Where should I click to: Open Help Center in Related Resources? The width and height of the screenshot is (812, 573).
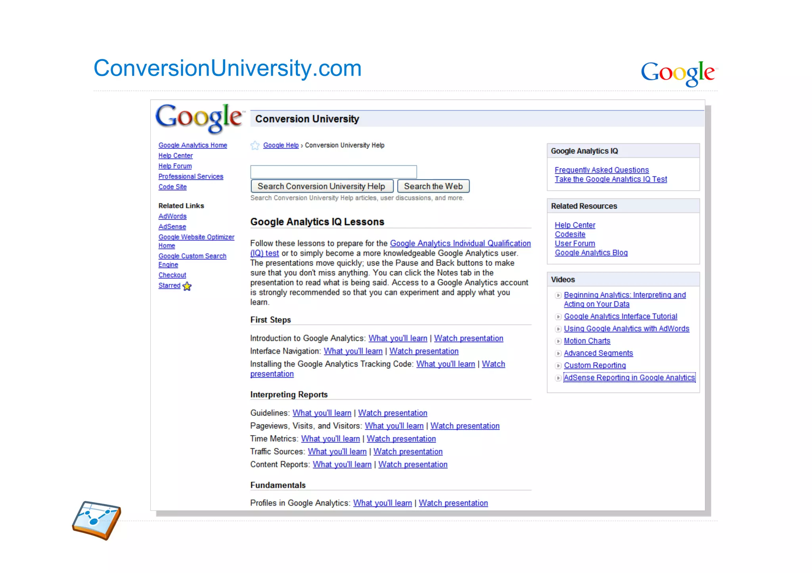pyautogui.click(x=575, y=225)
